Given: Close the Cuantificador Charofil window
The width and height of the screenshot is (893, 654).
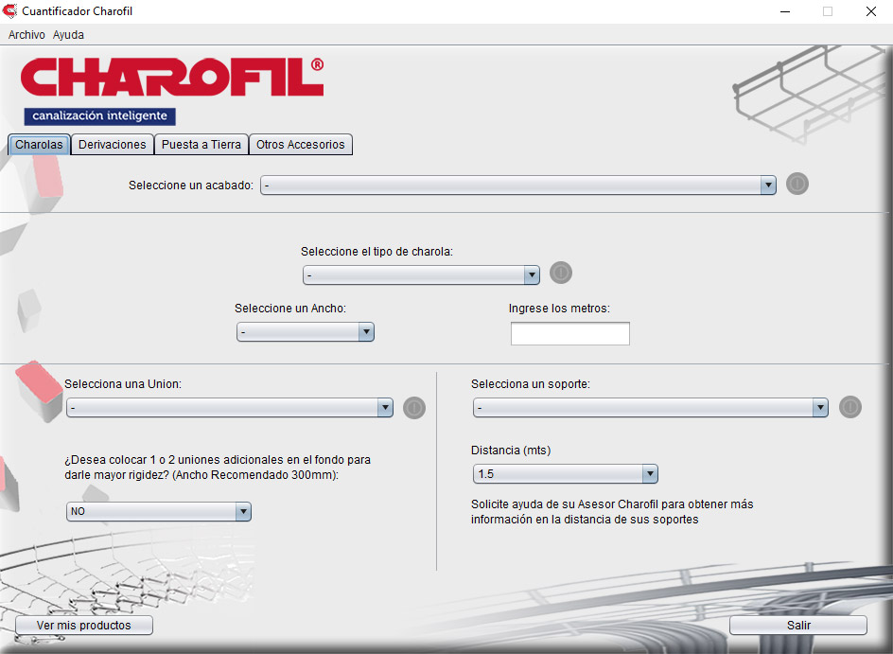Looking at the screenshot, I should tap(871, 11).
